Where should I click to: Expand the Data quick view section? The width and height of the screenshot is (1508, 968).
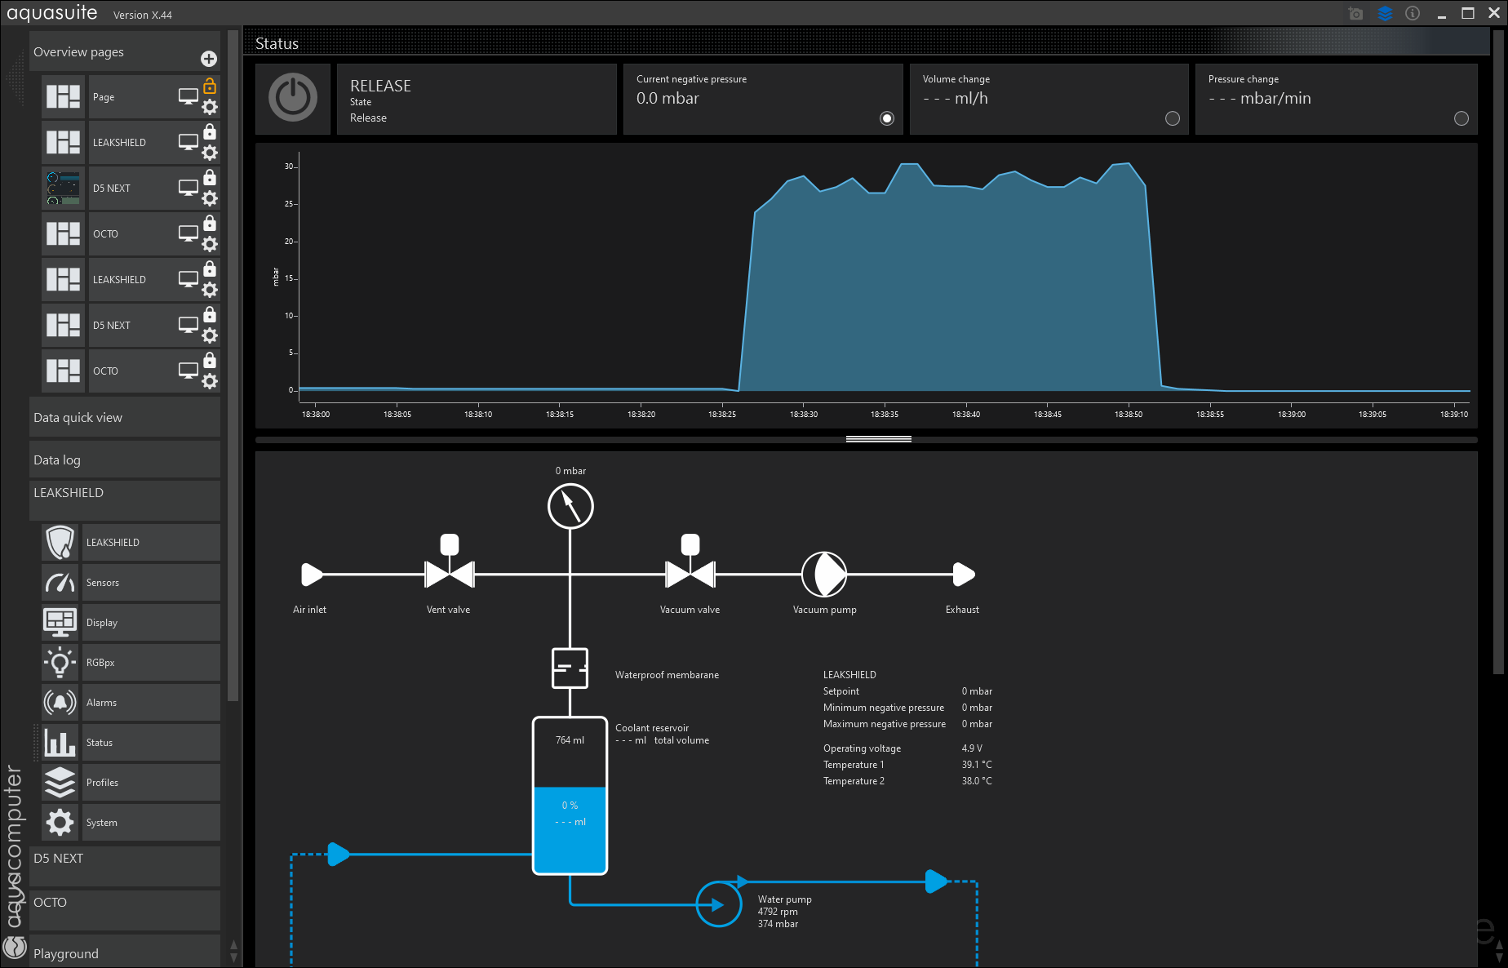pos(124,417)
